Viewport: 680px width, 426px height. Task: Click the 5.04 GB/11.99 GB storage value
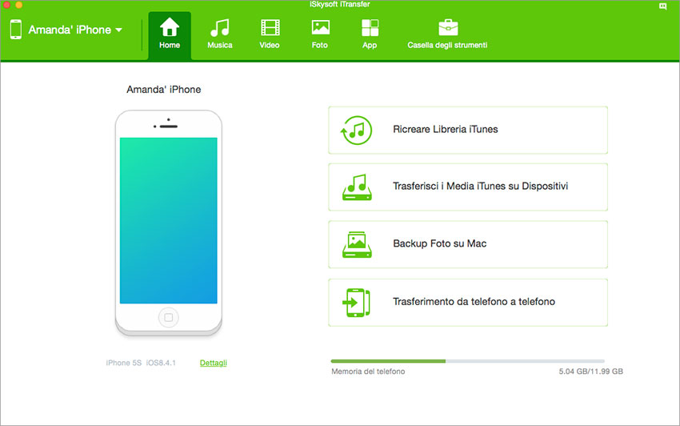(590, 372)
